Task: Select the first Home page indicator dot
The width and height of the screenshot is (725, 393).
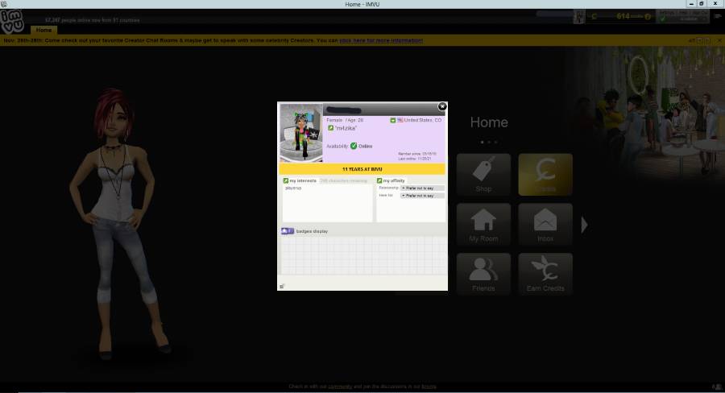Action: [x=482, y=143]
